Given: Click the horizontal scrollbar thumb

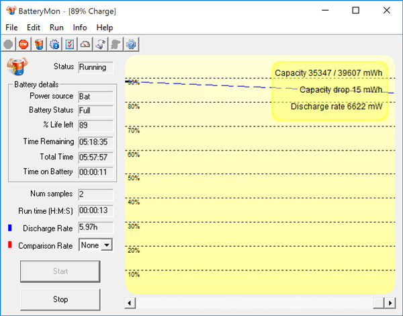Looking at the screenshot, I should pos(379,303).
